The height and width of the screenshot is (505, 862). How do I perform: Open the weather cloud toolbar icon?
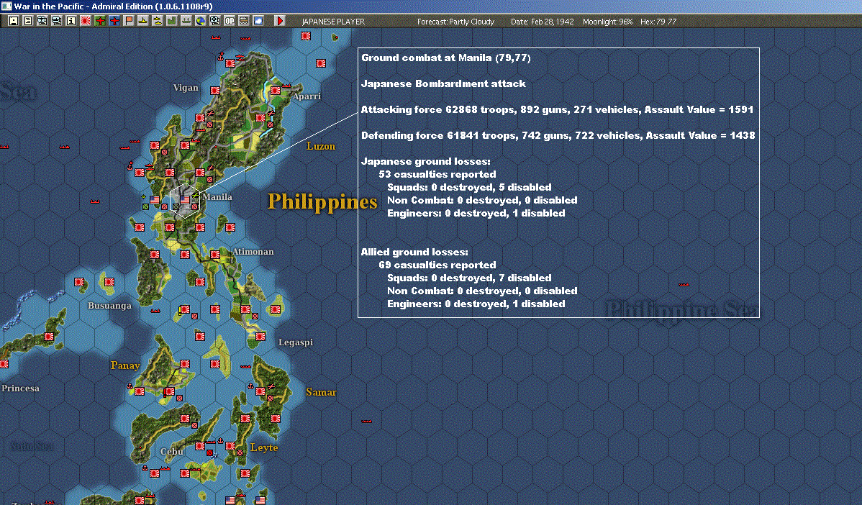[258, 21]
